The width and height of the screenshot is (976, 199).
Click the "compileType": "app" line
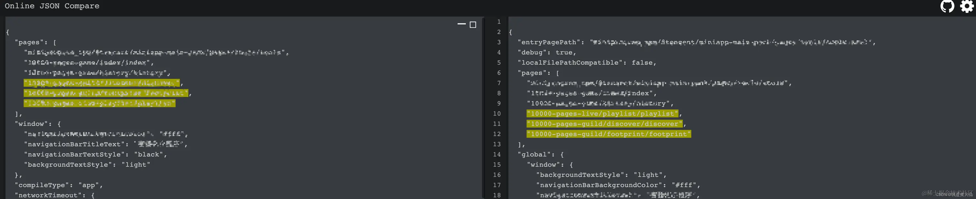click(59, 185)
